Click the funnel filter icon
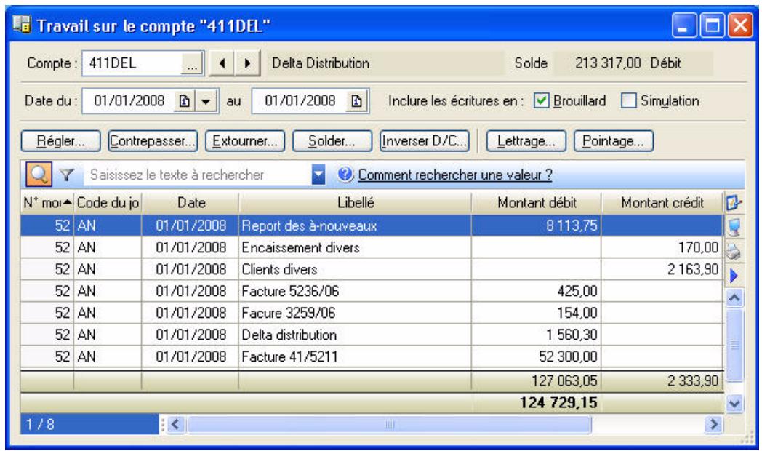 point(67,175)
